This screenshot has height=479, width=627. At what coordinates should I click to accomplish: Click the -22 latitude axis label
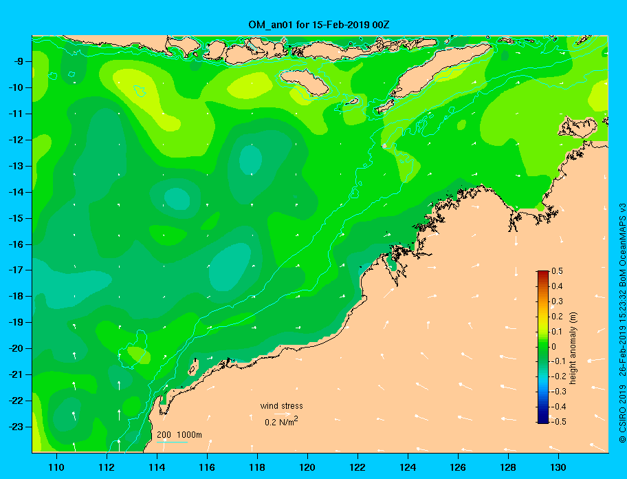pos(16,401)
